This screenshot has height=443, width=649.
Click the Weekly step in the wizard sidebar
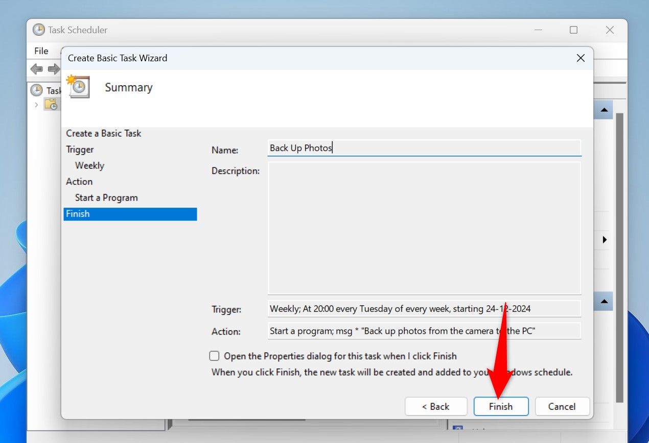(x=89, y=165)
